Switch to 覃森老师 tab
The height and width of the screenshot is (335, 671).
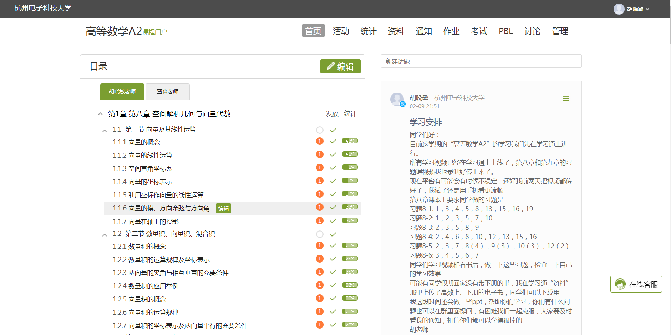pos(168,92)
